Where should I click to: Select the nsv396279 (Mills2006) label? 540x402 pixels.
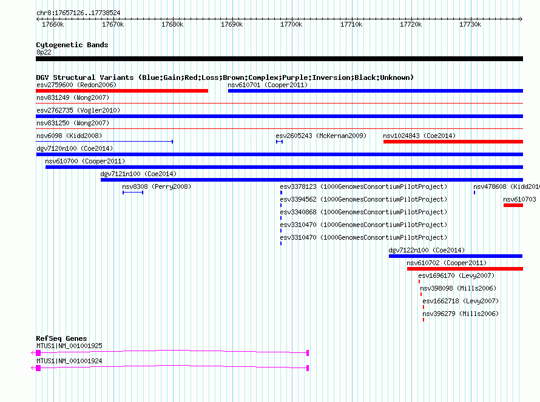click(x=461, y=314)
